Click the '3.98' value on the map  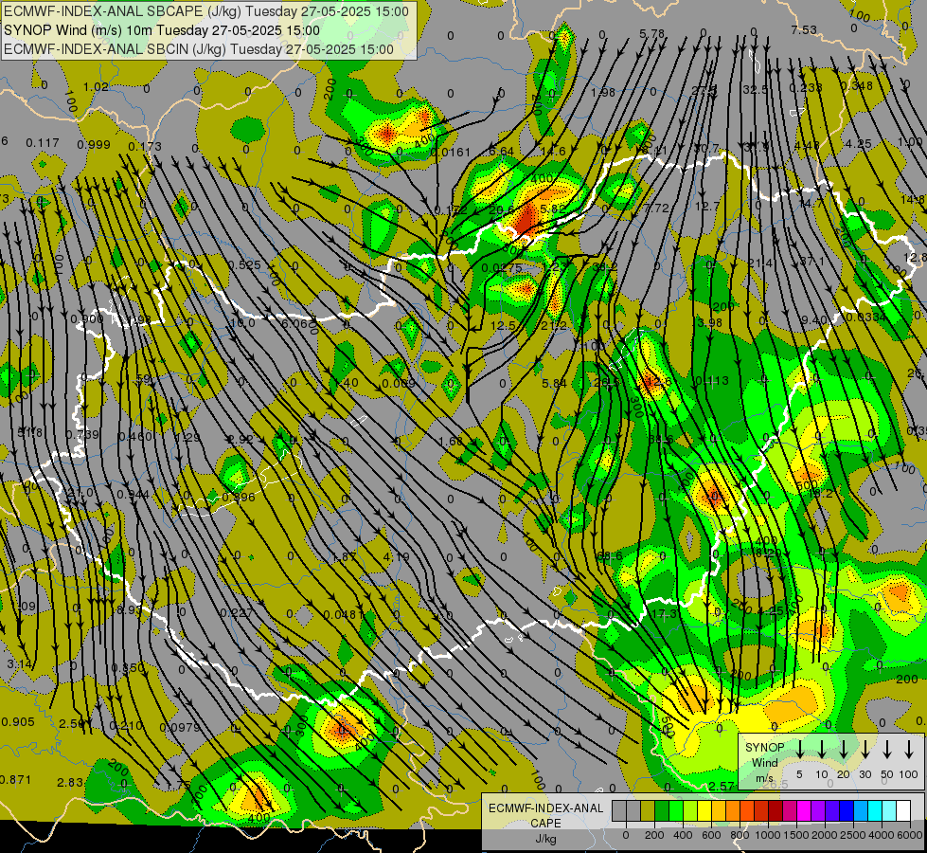point(709,322)
